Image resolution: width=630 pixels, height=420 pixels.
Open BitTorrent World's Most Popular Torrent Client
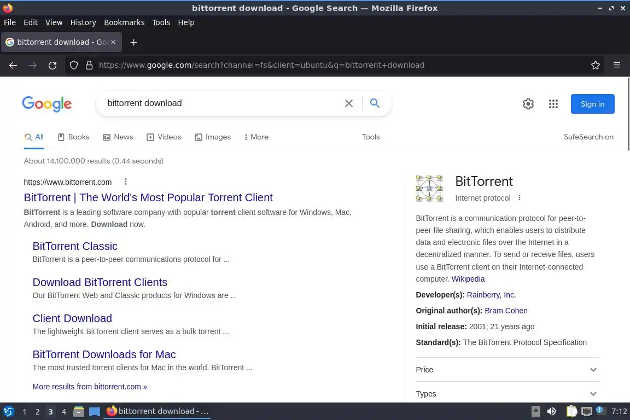148,197
